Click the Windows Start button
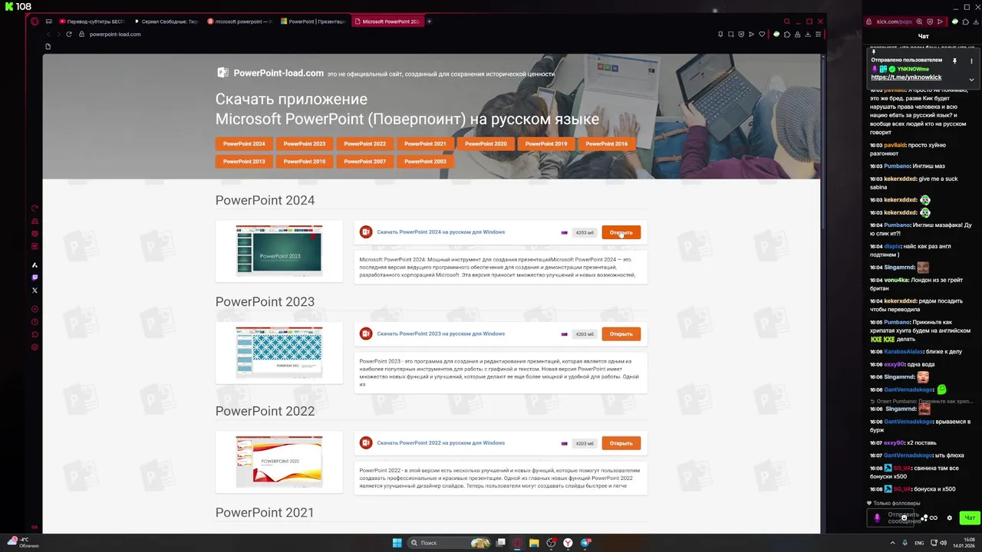 click(x=397, y=543)
